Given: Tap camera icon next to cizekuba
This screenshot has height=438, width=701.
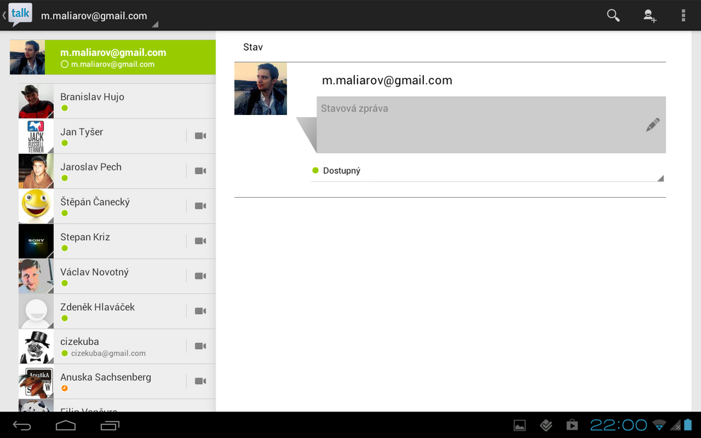Looking at the screenshot, I should (x=200, y=346).
